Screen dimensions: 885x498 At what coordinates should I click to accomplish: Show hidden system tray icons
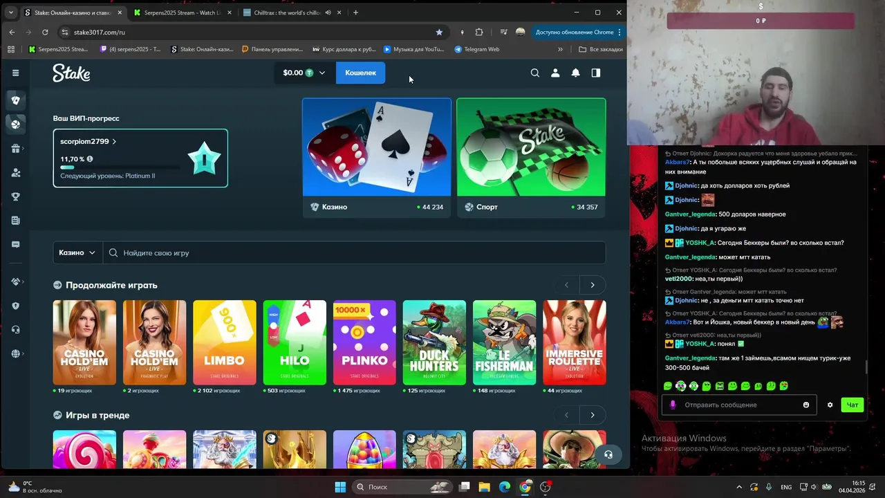click(x=738, y=487)
